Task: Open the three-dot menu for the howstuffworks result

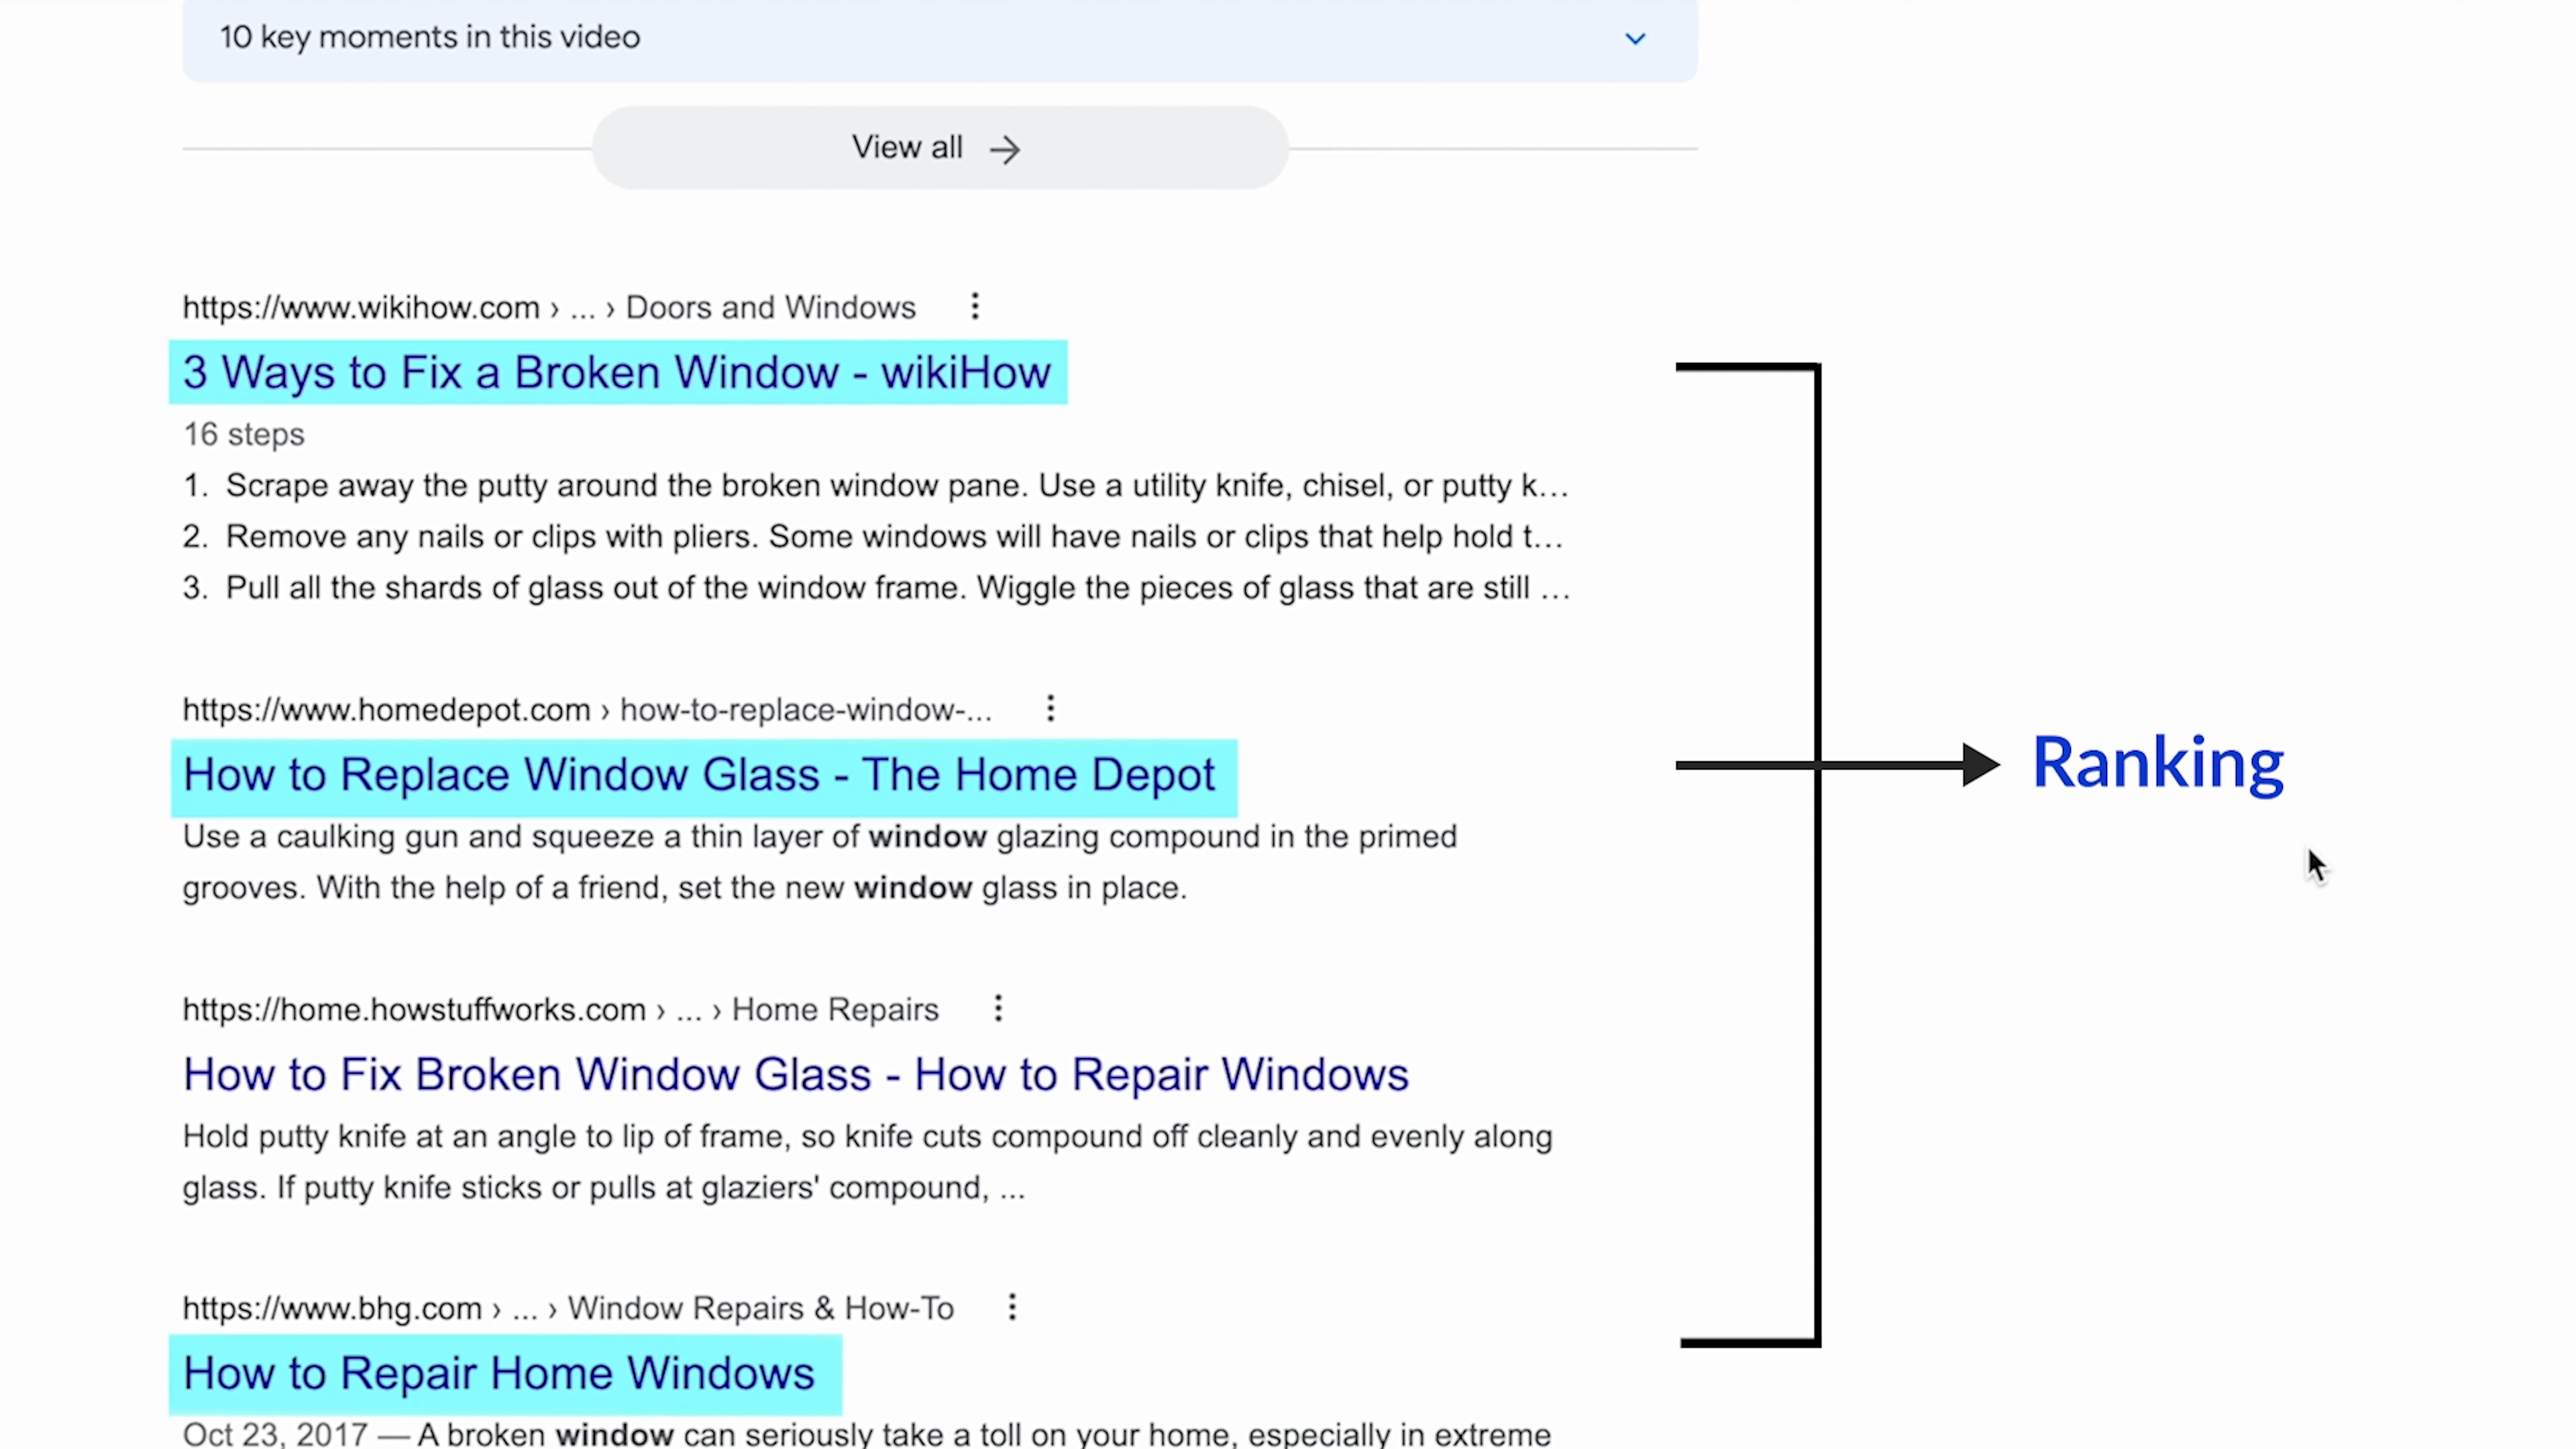Action: 997,1009
